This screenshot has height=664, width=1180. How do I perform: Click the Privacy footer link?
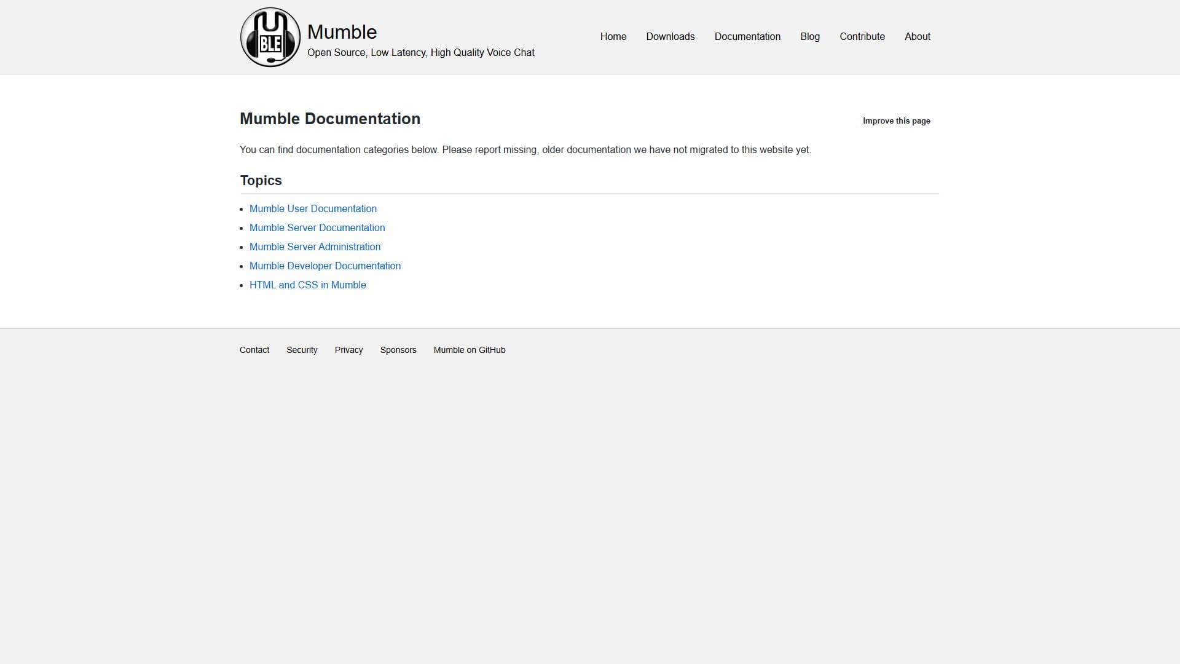[x=348, y=350]
